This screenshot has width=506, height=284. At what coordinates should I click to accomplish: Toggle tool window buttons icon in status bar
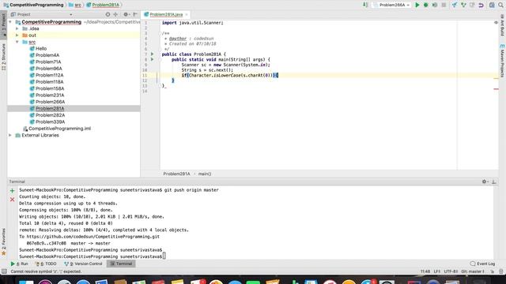(x=4, y=271)
